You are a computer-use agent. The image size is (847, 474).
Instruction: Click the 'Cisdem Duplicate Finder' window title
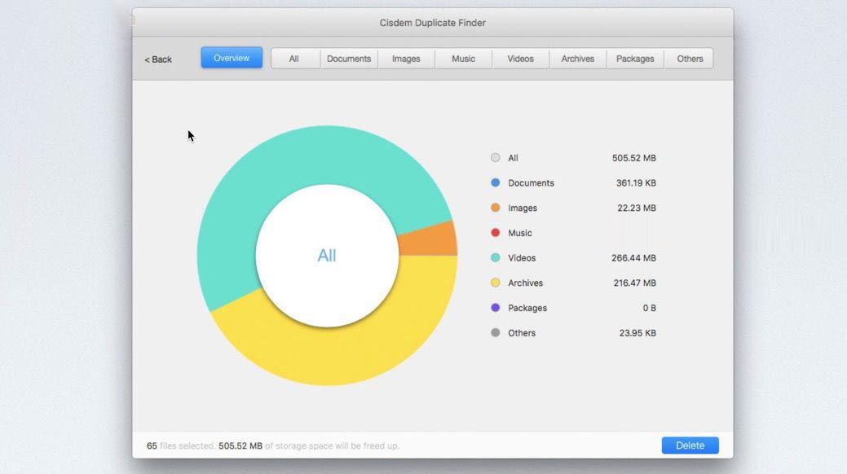(433, 23)
